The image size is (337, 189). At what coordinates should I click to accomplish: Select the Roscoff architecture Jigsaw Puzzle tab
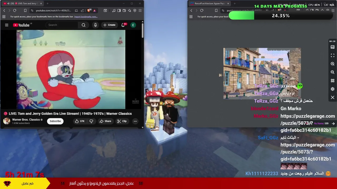pyautogui.click(x=210, y=3)
